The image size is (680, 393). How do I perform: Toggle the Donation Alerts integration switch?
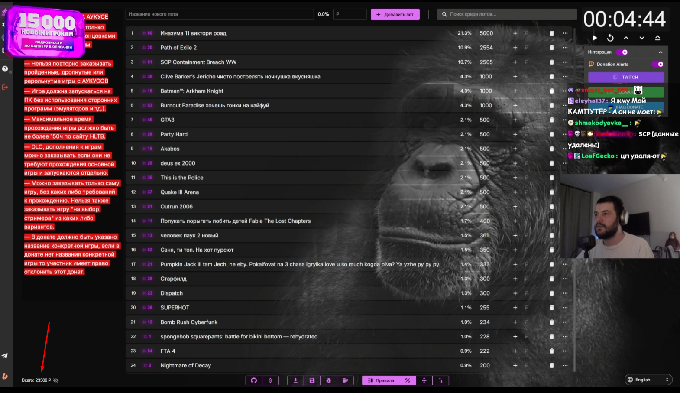pyautogui.click(x=657, y=64)
